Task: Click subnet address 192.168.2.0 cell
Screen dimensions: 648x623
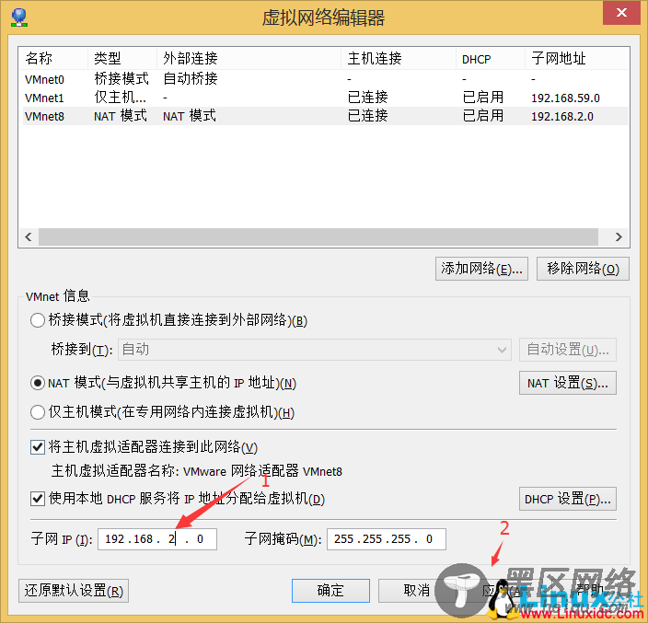Action: pos(562,117)
